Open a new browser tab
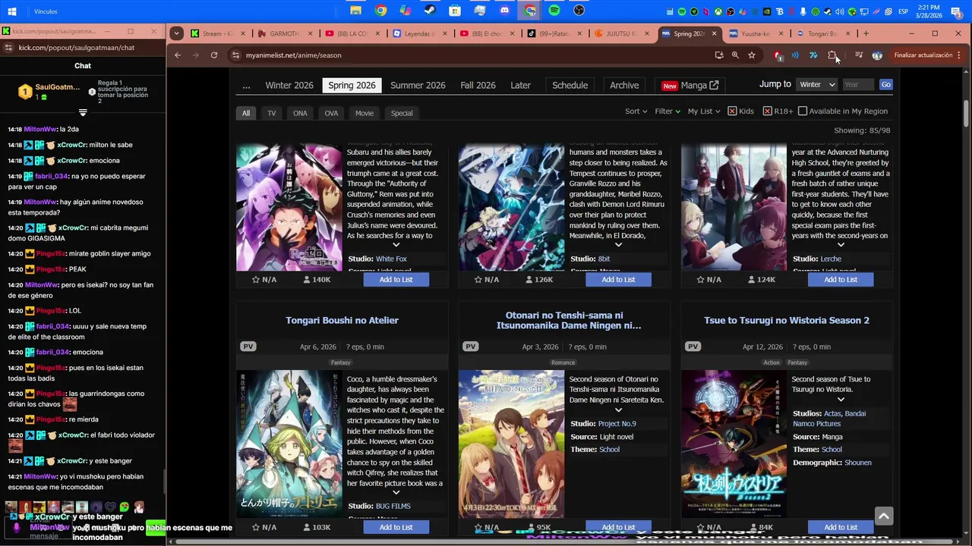Screen dimensions: 972x546 [866, 33]
